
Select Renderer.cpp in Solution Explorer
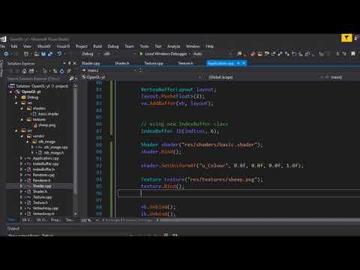coord(43,175)
